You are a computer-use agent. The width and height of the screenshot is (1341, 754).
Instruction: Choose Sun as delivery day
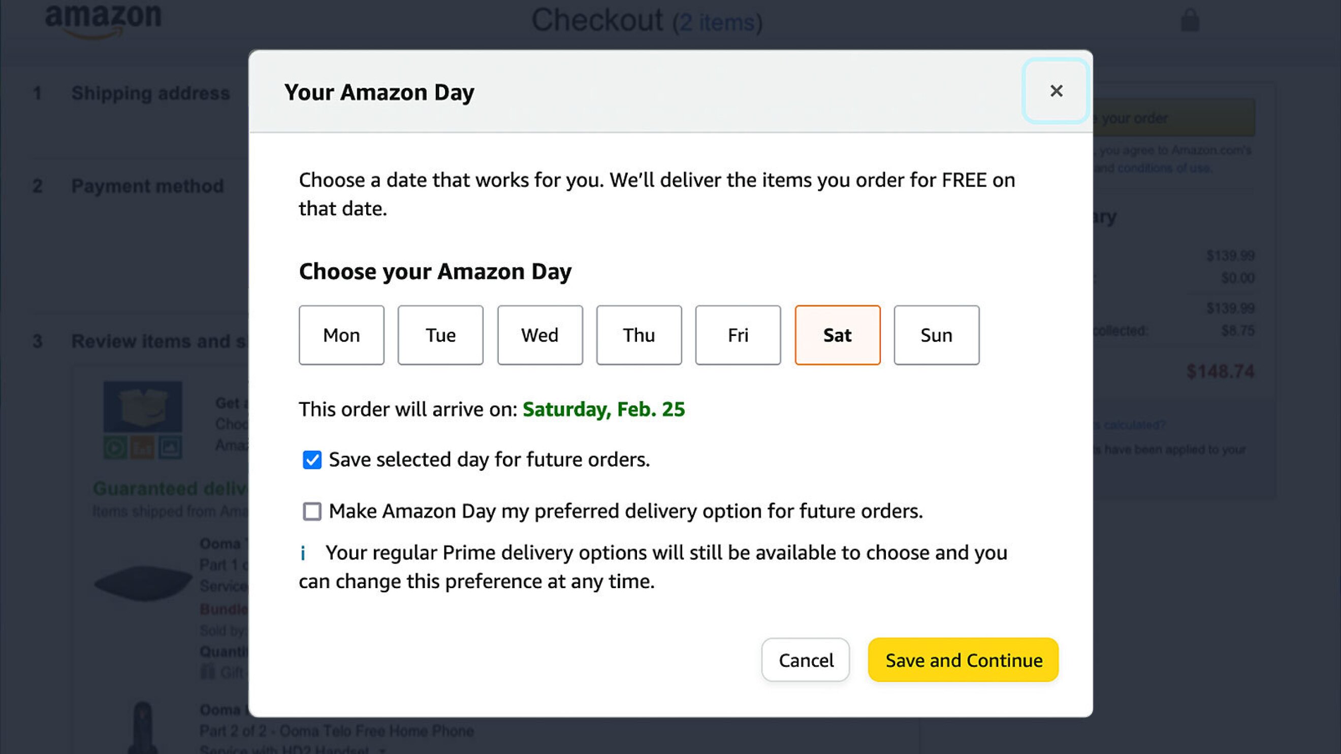(x=936, y=335)
